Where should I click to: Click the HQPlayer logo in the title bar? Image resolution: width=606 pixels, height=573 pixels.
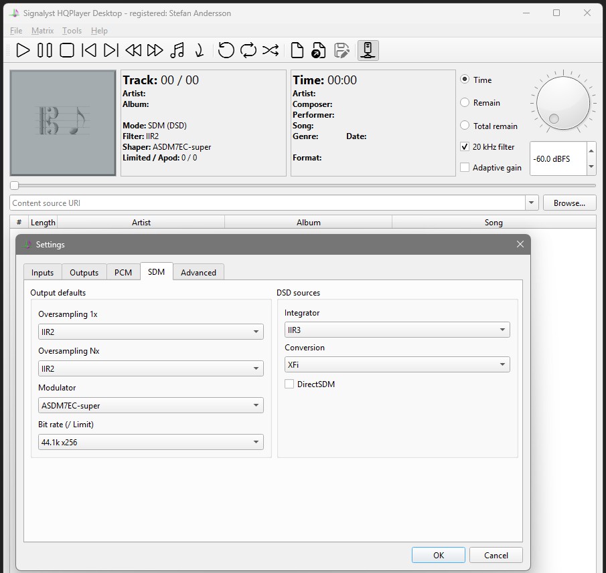(14, 13)
